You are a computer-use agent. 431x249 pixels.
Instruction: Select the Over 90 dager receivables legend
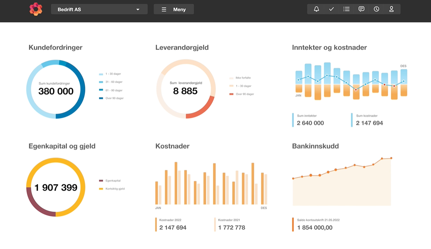114,98
